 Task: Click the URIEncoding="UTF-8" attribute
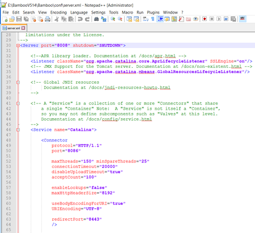pos(76,209)
